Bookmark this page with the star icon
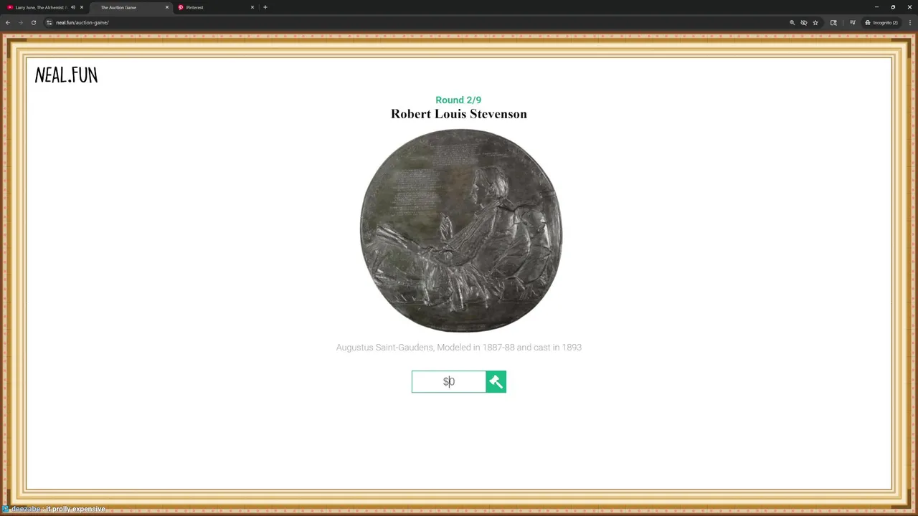918x516 pixels. (815, 22)
